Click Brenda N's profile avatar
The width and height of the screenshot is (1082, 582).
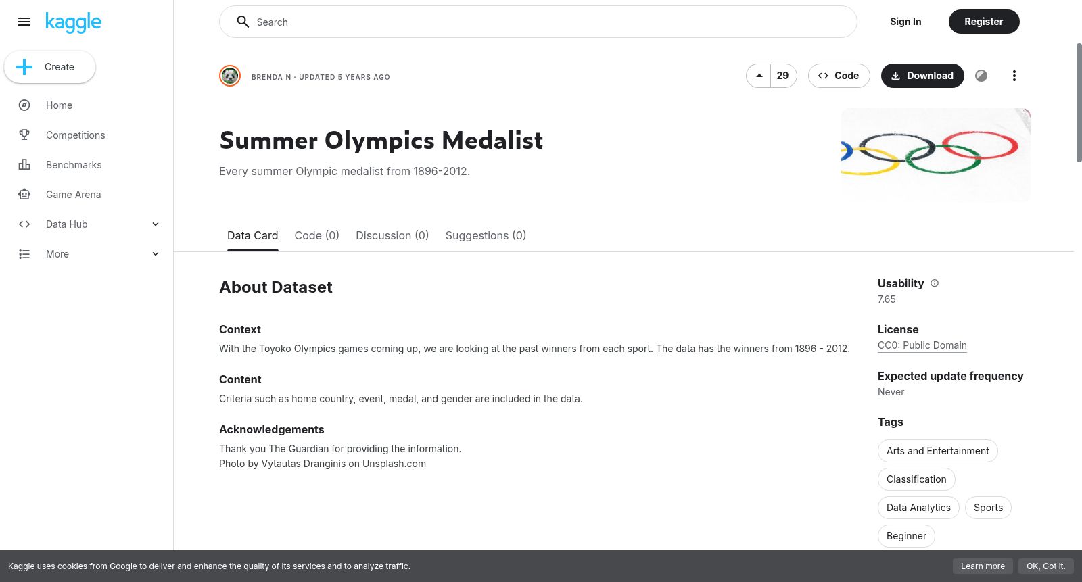[x=230, y=76]
